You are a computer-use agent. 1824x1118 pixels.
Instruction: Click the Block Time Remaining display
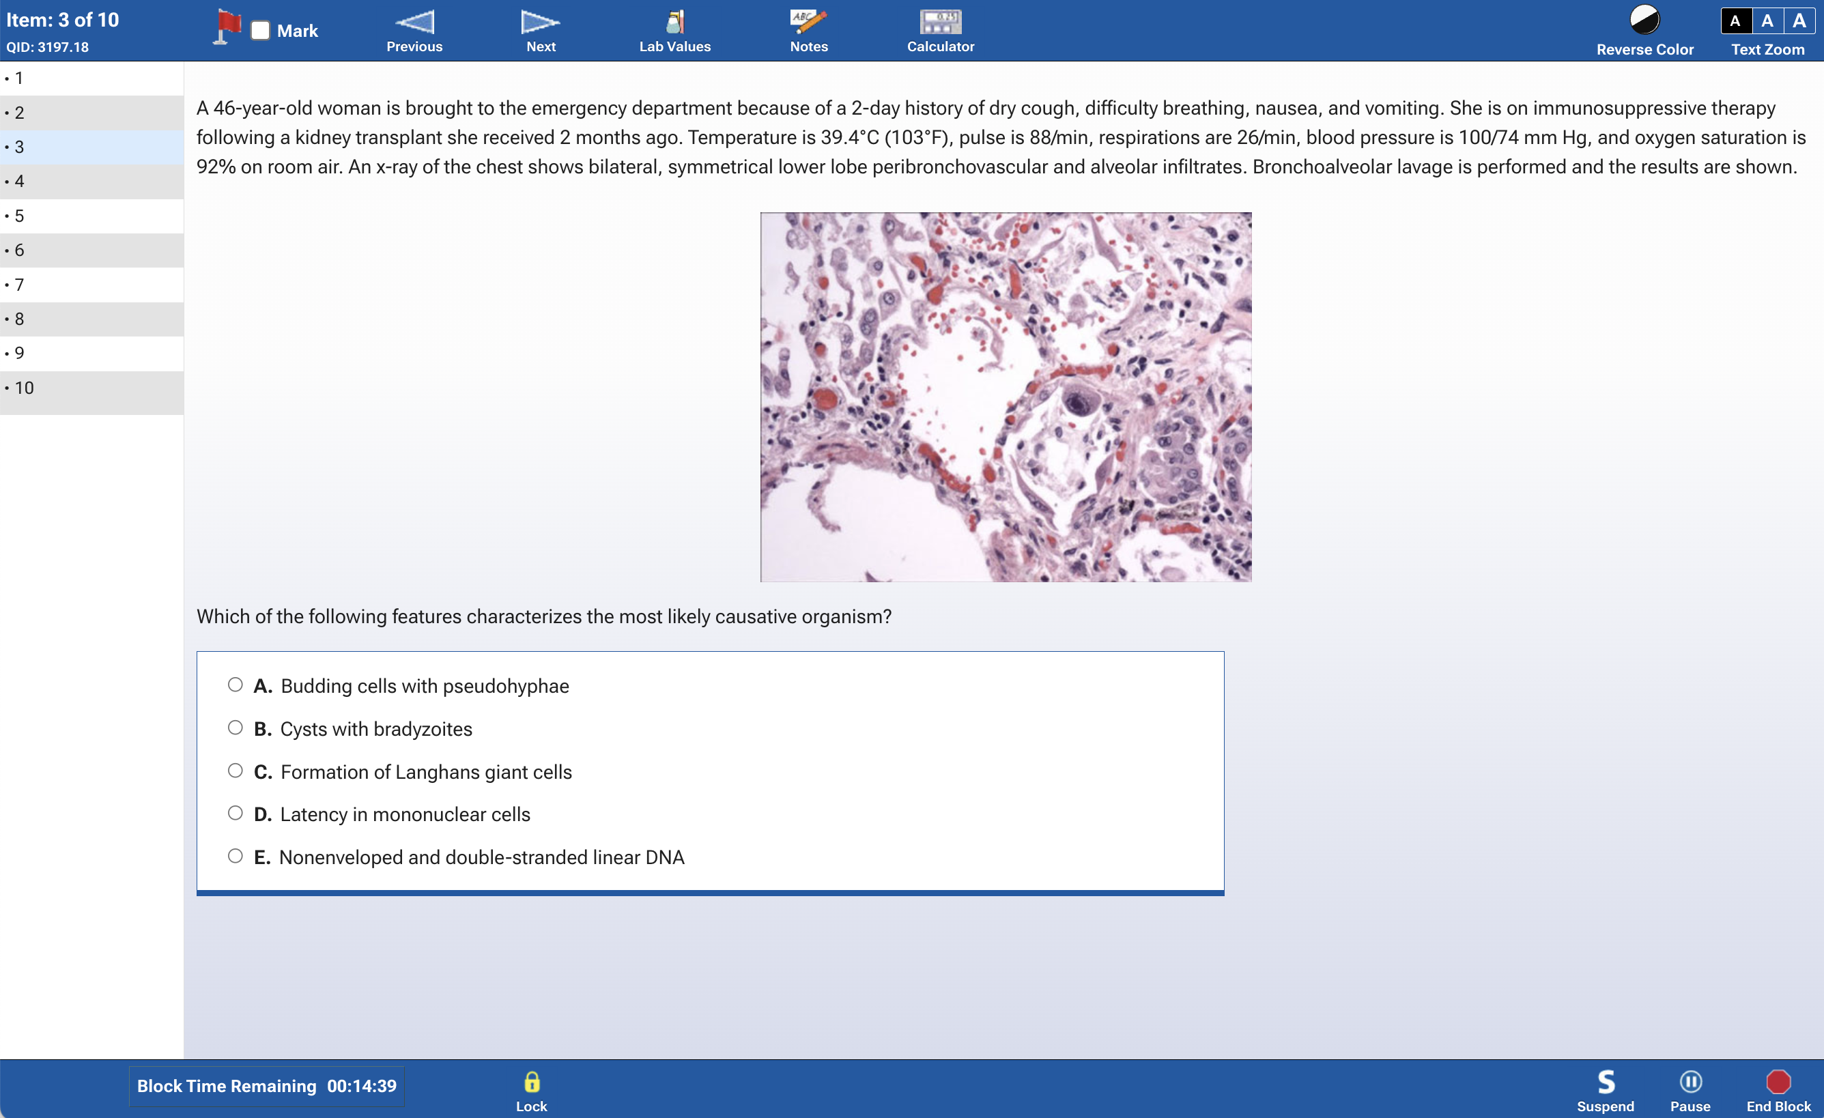(266, 1085)
